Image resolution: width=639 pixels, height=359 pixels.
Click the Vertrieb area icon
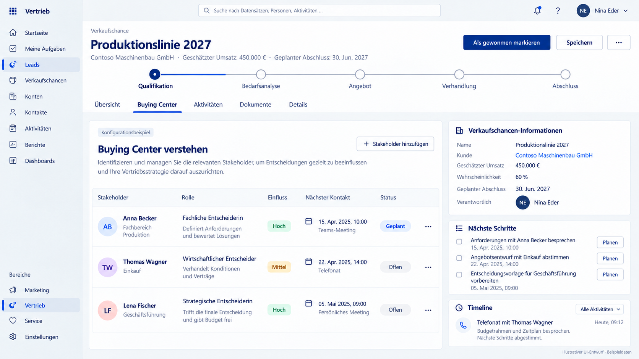click(13, 305)
